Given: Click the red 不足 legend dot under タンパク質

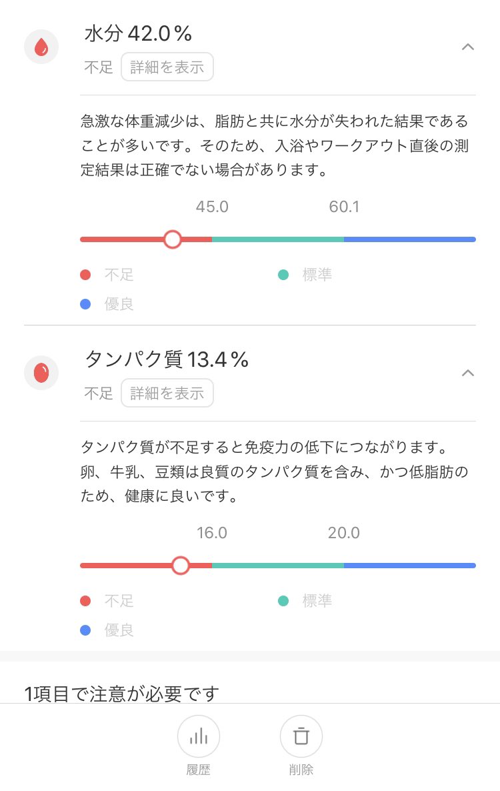Looking at the screenshot, I should click(x=85, y=601).
